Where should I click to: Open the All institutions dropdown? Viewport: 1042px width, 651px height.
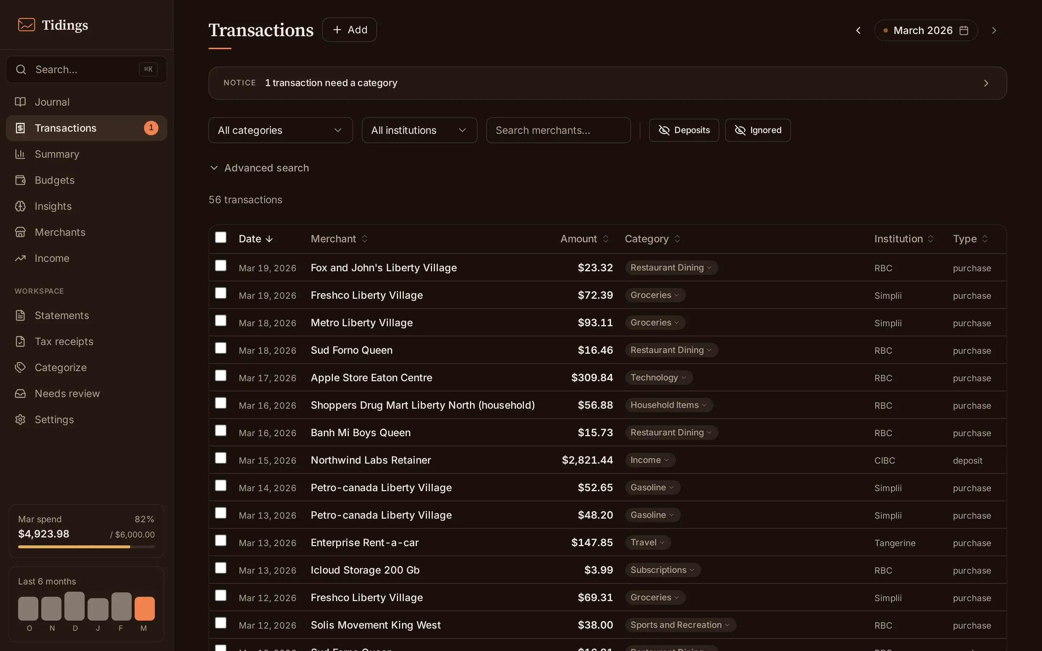click(x=419, y=130)
